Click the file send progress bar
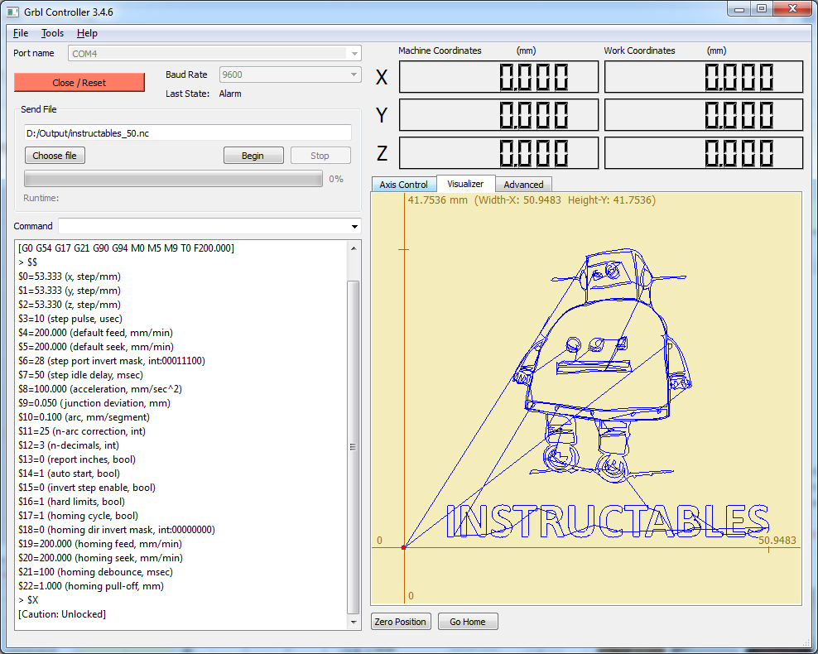Viewport: 818px width, 654px height. click(x=173, y=179)
